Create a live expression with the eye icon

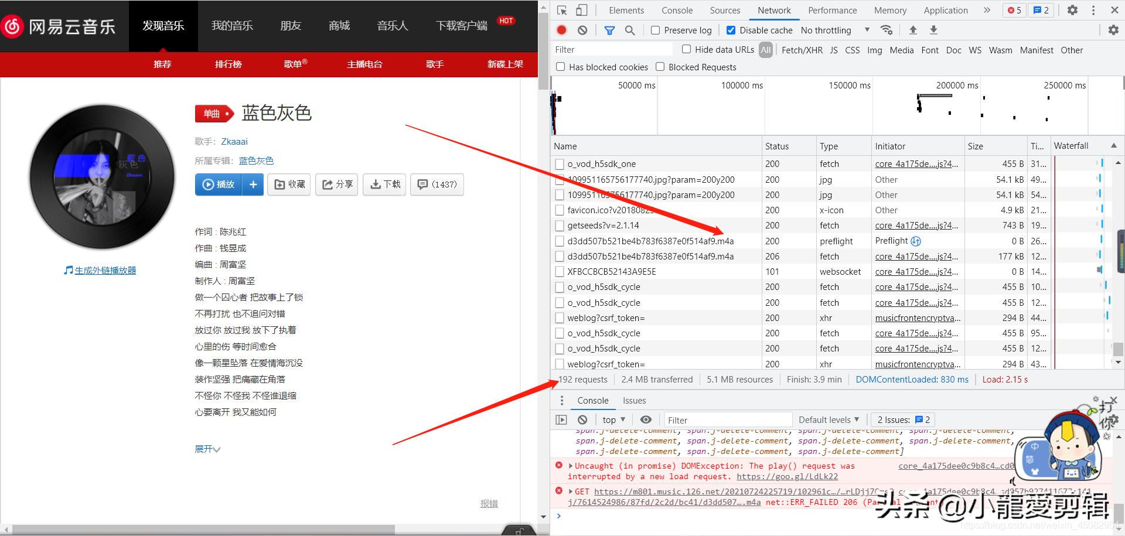(x=646, y=419)
